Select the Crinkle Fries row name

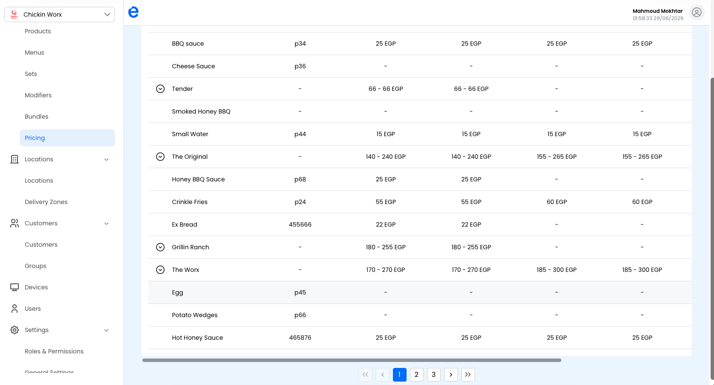pyautogui.click(x=189, y=202)
